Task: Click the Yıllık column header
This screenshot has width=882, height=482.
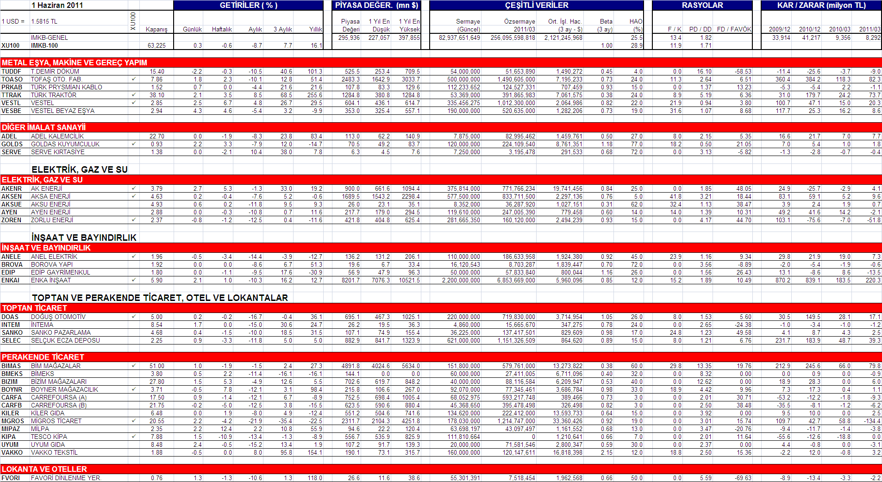Action: pos(315,29)
